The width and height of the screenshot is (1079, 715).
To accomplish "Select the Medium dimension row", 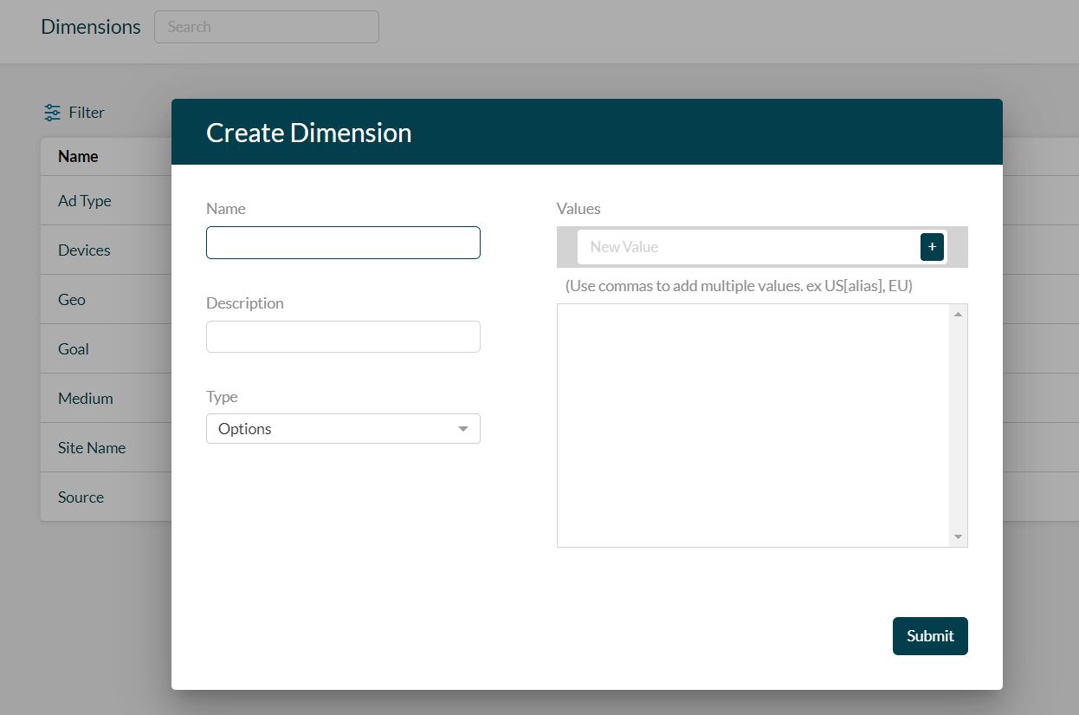I will pyautogui.click(x=86, y=398).
